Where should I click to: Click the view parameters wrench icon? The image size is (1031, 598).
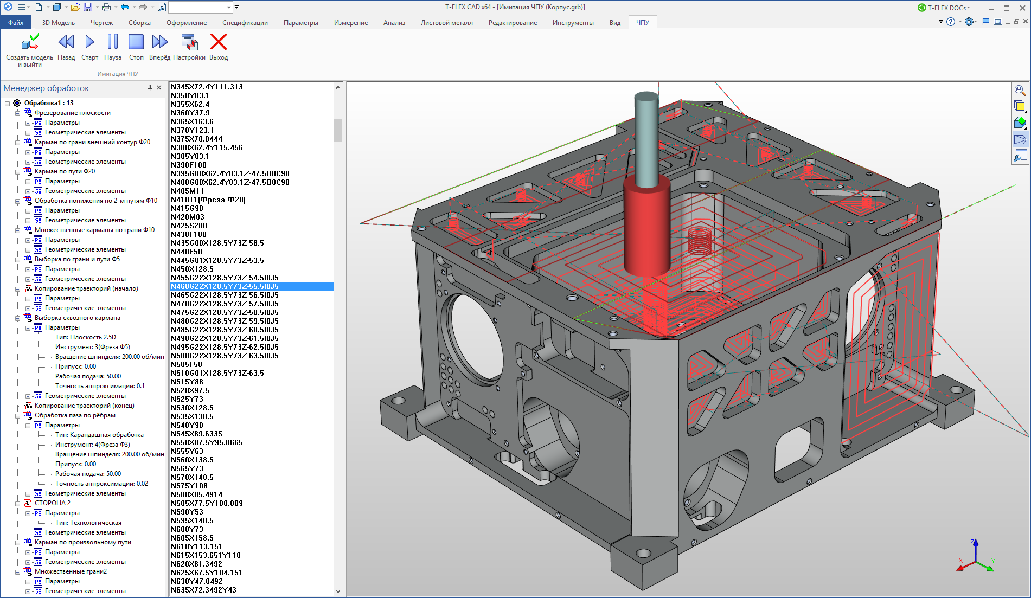coord(1020,157)
